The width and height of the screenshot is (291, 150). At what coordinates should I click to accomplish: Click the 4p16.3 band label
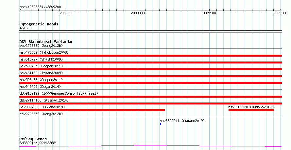26,28
